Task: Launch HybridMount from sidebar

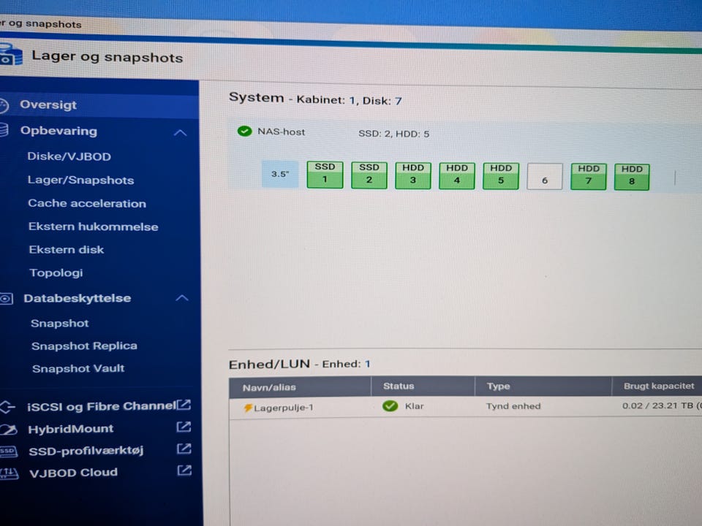Action: (71, 429)
